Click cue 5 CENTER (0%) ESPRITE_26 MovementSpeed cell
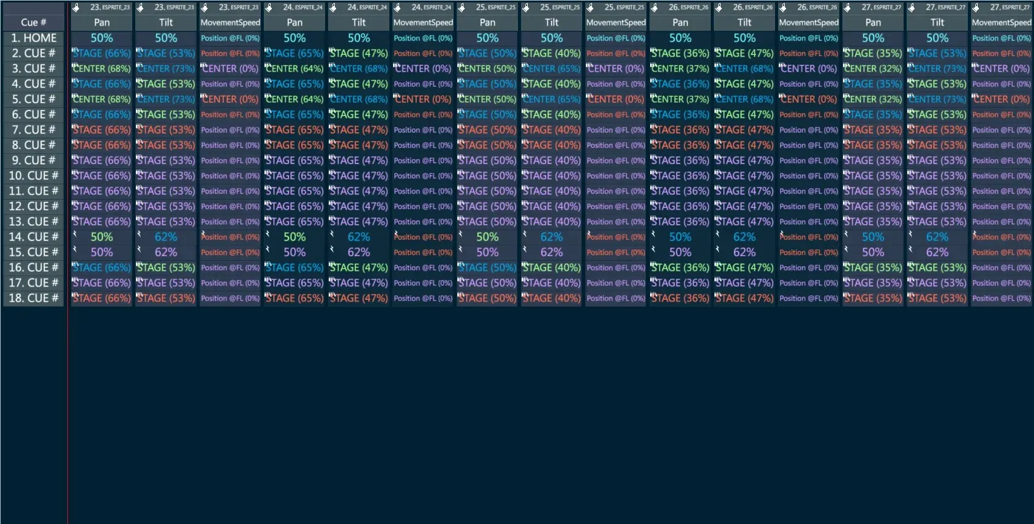The height and width of the screenshot is (524, 1034). (x=809, y=99)
